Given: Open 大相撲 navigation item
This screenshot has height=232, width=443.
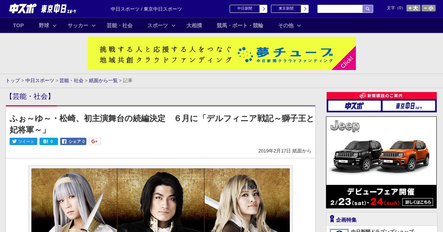Looking at the screenshot, I should [x=194, y=25].
